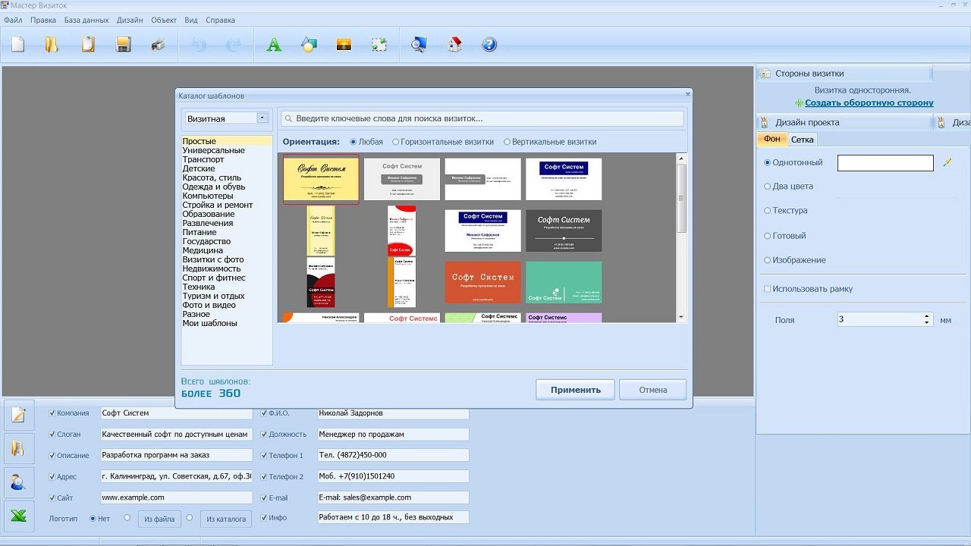Increase the 'Поля' margin spinner value
Image resolution: width=971 pixels, height=546 pixels.
tap(927, 315)
